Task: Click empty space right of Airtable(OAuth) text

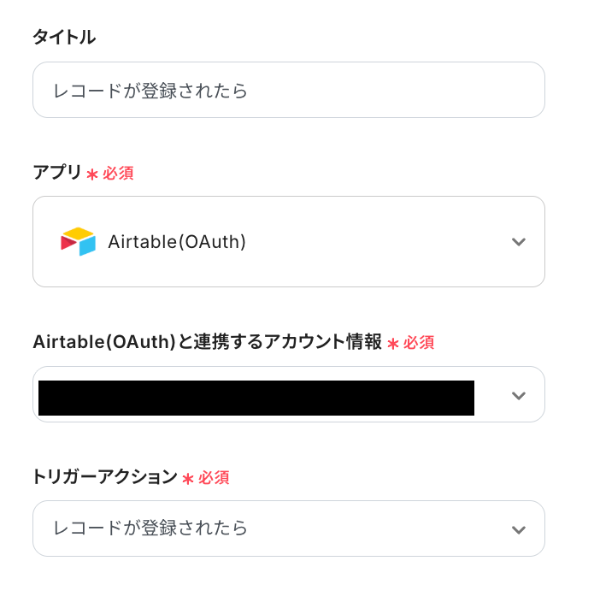Action: [x=376, y=242]
